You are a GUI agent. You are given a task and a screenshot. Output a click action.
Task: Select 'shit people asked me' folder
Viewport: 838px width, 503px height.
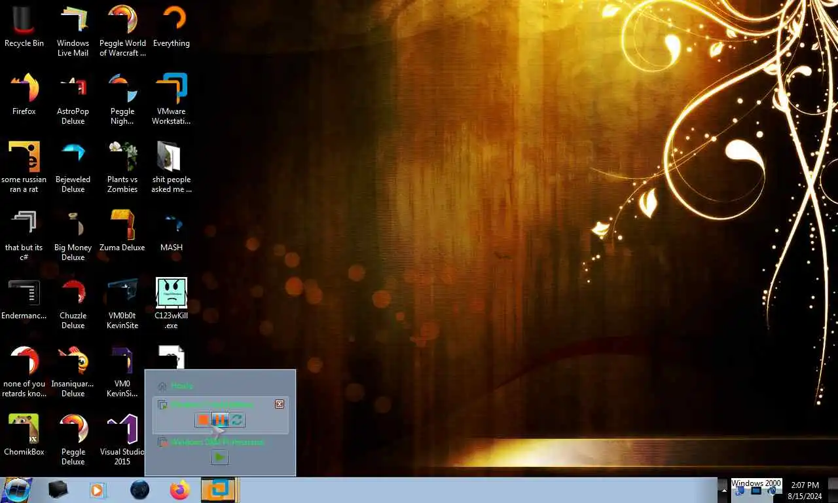tap(172, 168)
